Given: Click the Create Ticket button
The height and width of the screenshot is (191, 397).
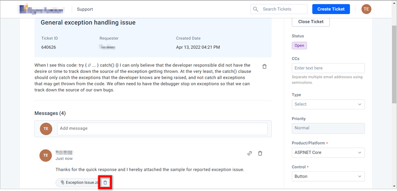Looking at the screenshot, I should pos(331,9).
